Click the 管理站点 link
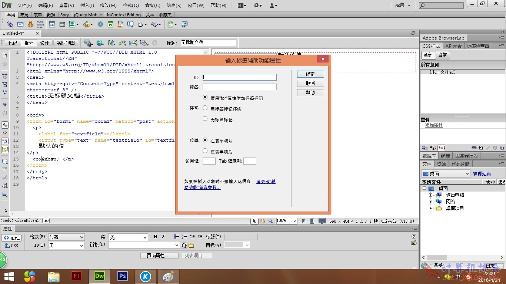Screen dimensions: 506x284 (482, 174)
